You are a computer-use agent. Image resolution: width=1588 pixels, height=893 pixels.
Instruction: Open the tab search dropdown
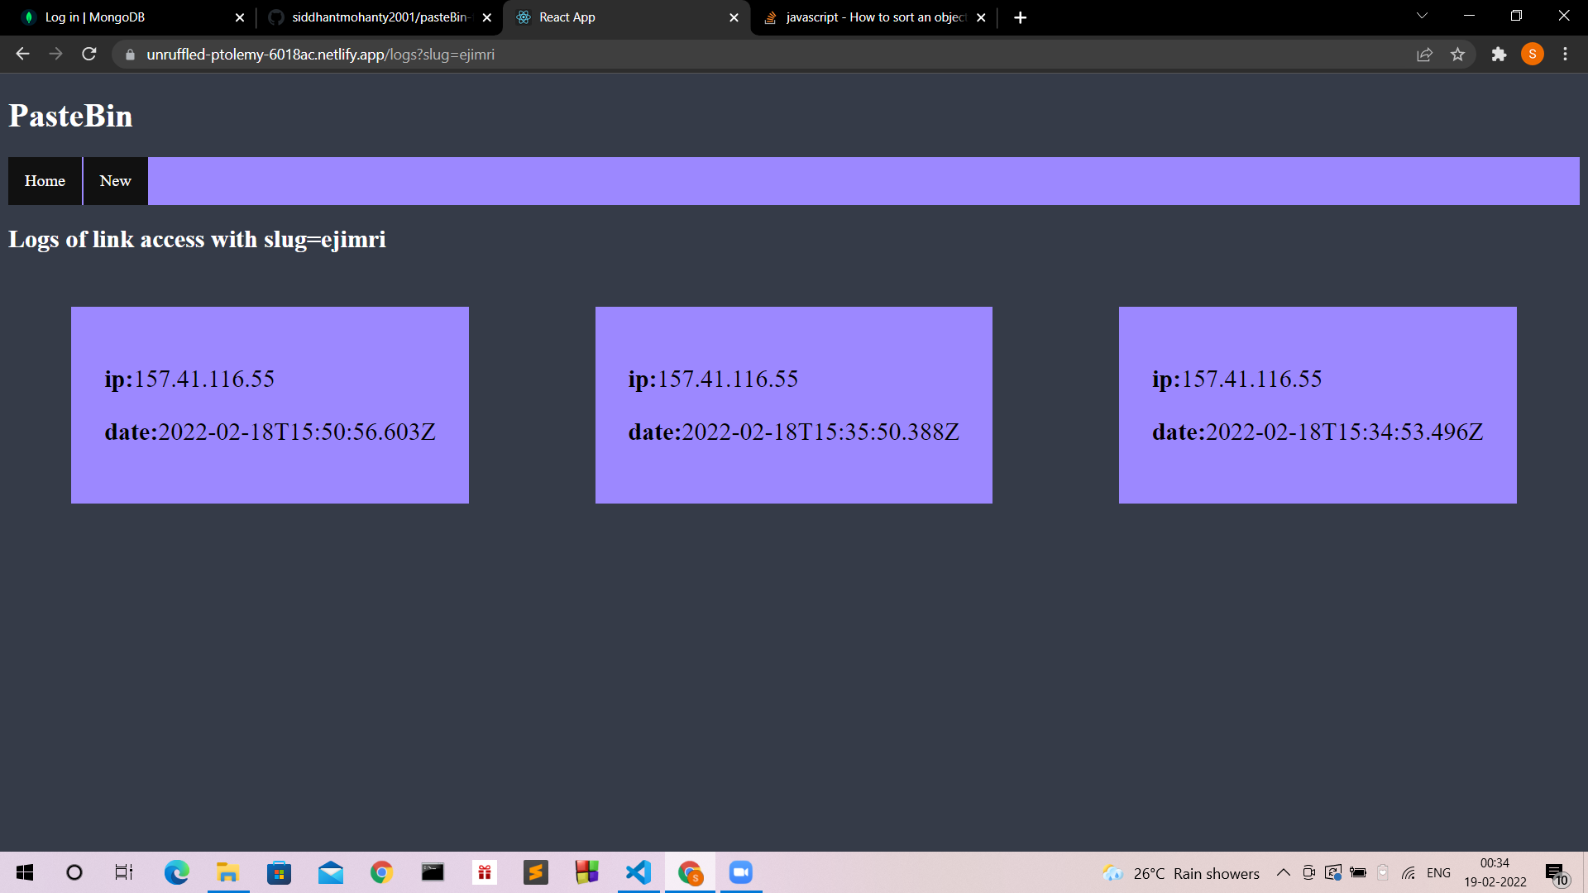1421,15
